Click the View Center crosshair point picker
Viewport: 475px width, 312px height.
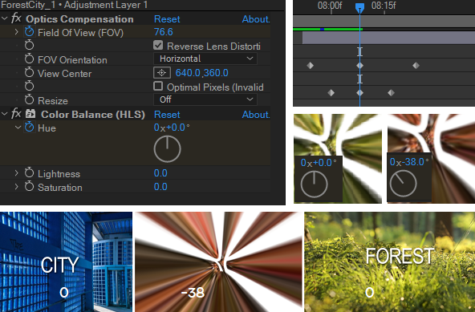tap(162, 73)
